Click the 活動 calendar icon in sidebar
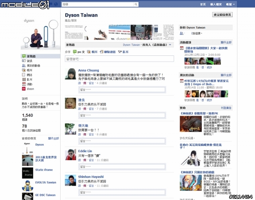The width and height of the screenshot is (255, 200). (24, 84)
